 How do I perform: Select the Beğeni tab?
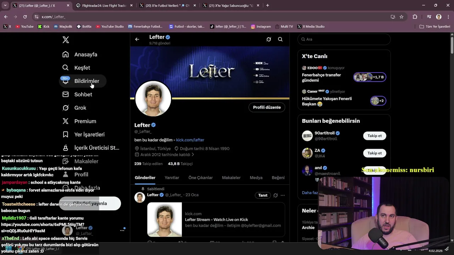coord(278,178)
